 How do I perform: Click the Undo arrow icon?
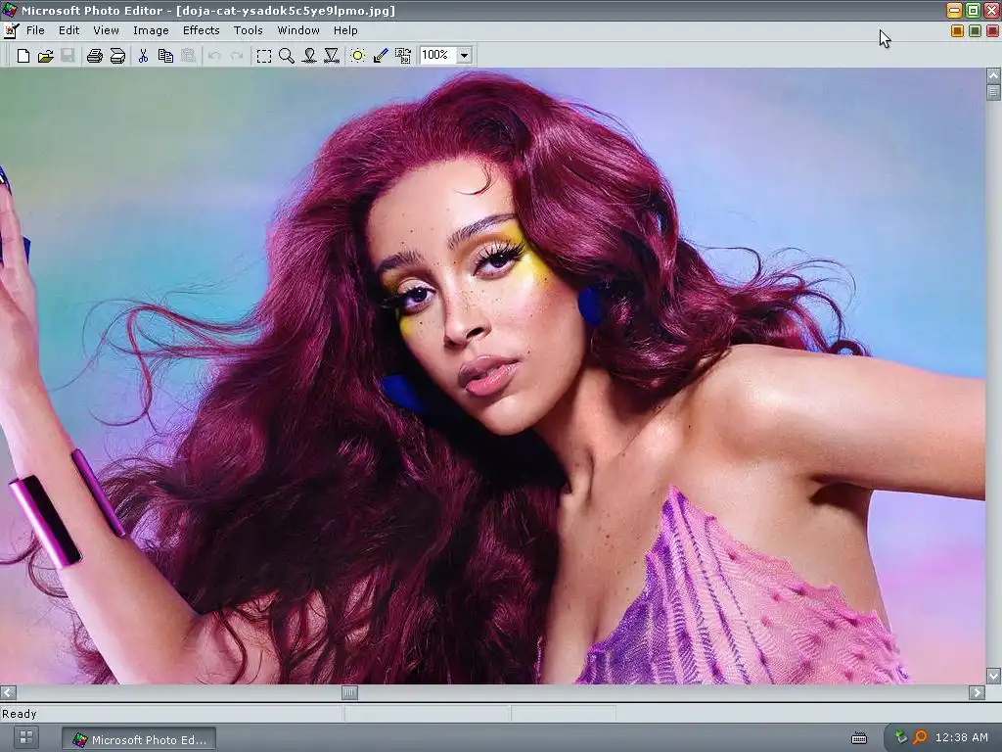tap(214, 56)
